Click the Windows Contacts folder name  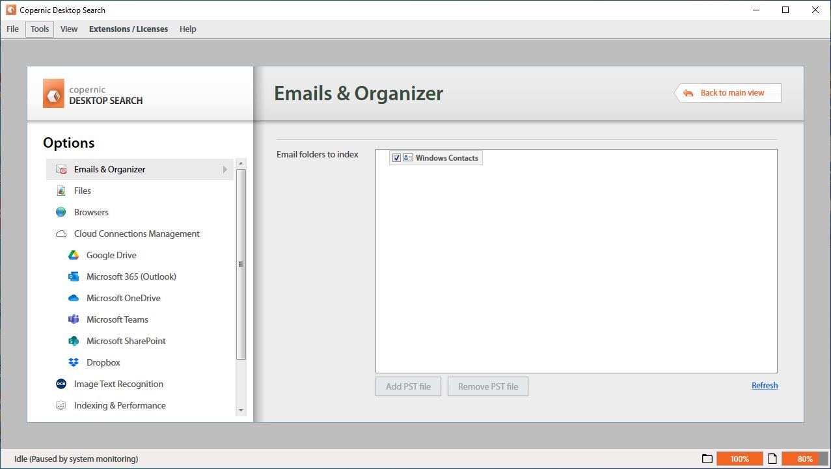(x=447, y=158)
